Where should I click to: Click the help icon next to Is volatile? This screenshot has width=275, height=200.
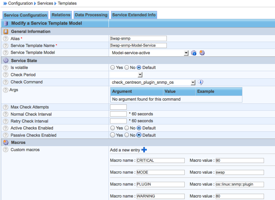[5, 68]
